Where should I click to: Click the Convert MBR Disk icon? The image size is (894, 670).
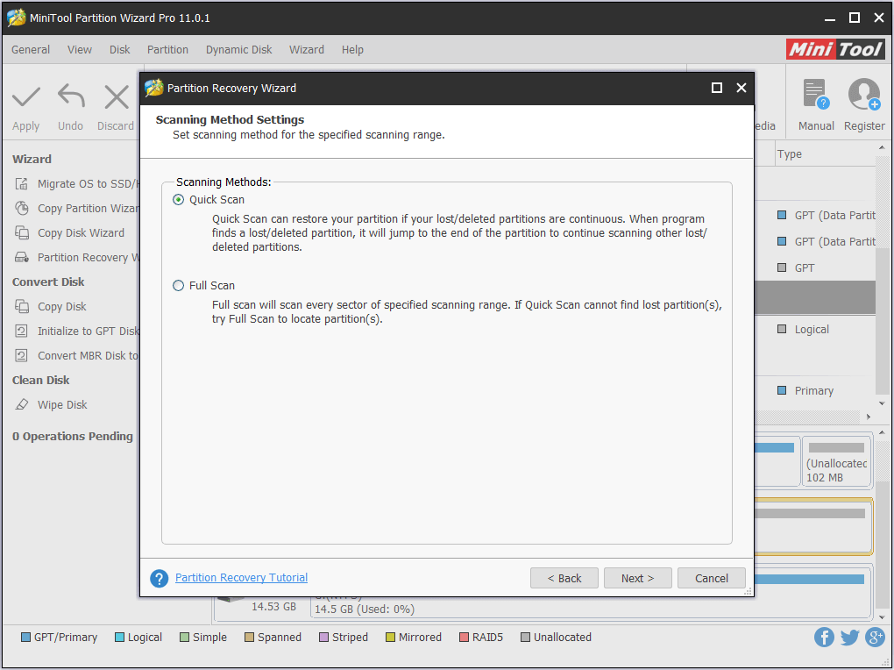(22, 355)
